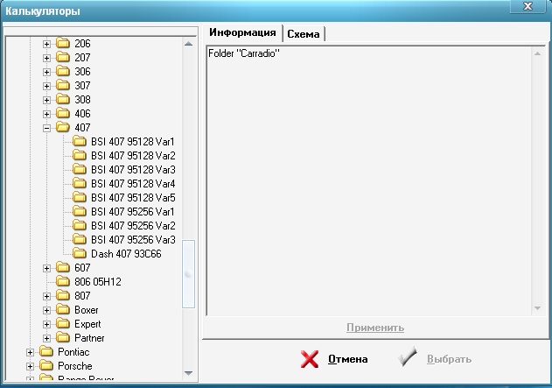Click the Partner folder icon

click(x=63, y=337)
